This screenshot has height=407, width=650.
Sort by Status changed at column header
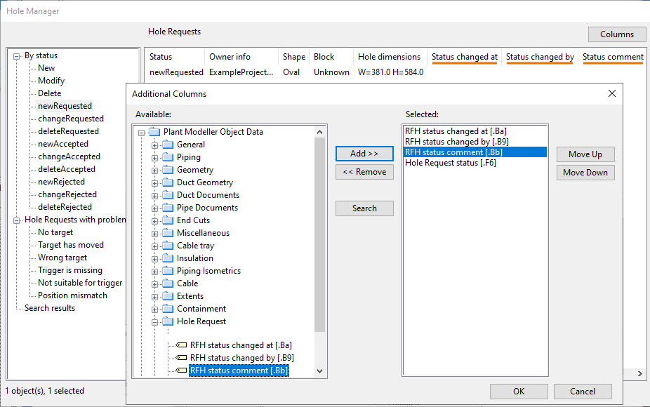point(464,57)
